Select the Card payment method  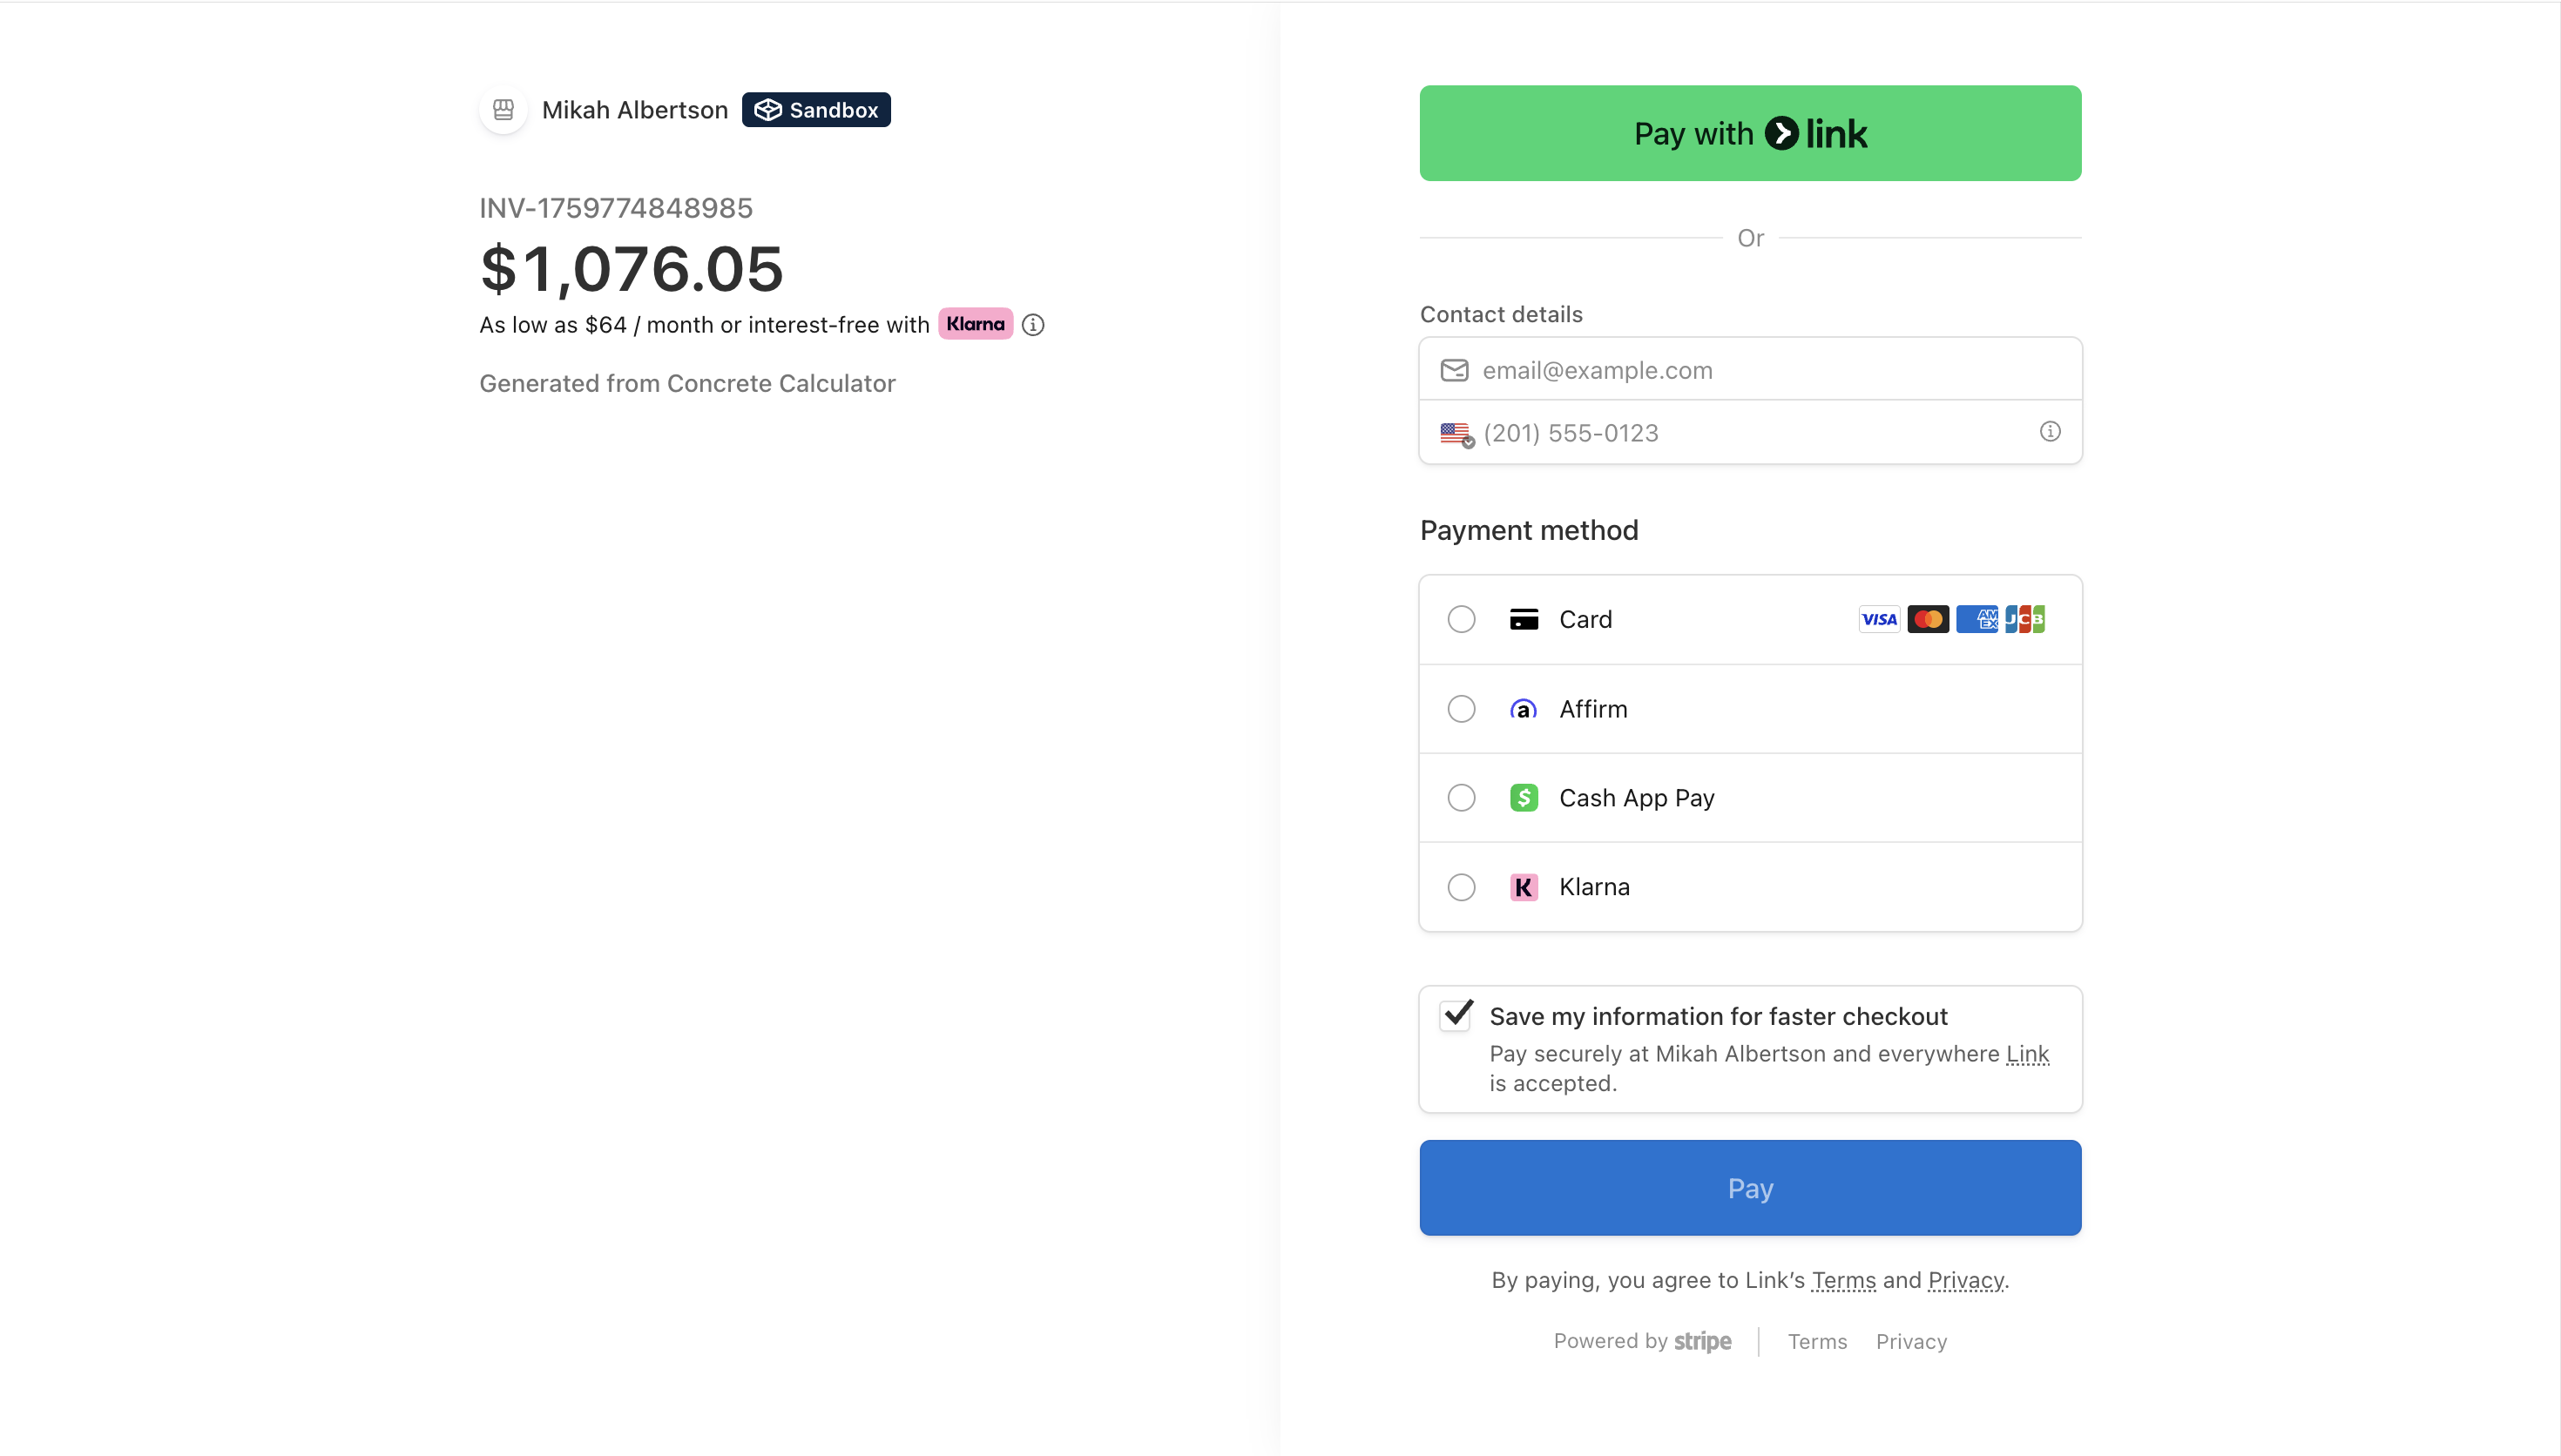(x=1461, y=619)
